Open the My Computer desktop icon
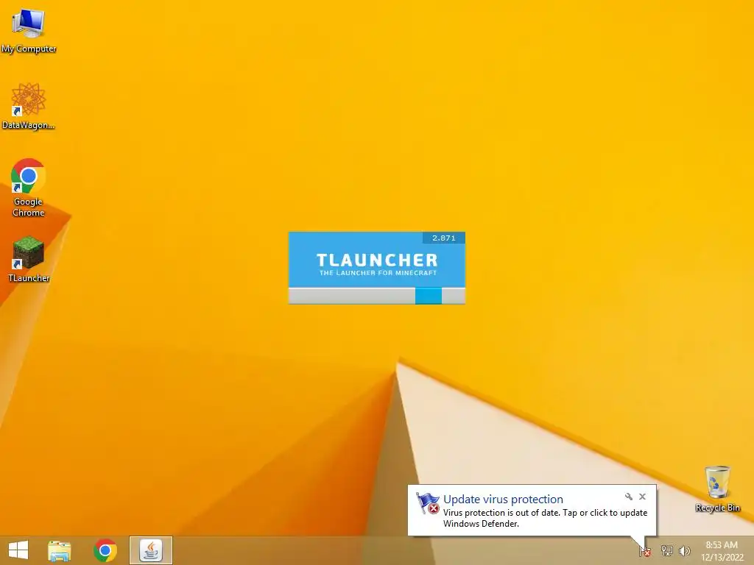This screenshot has width=754, height=565. tap(29, 29)
